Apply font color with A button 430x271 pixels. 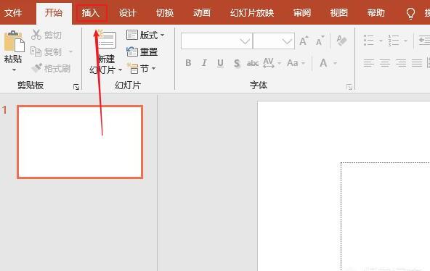click(x=324, y=63)
